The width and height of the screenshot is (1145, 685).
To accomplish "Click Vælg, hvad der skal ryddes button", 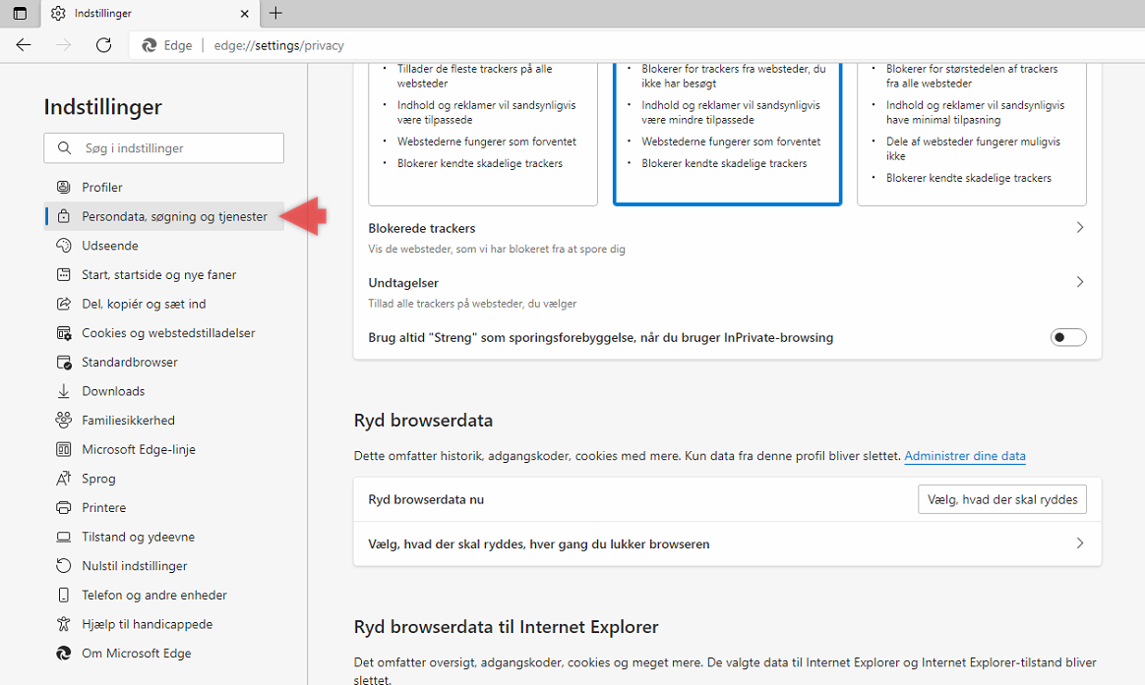I will (1001, 499).
